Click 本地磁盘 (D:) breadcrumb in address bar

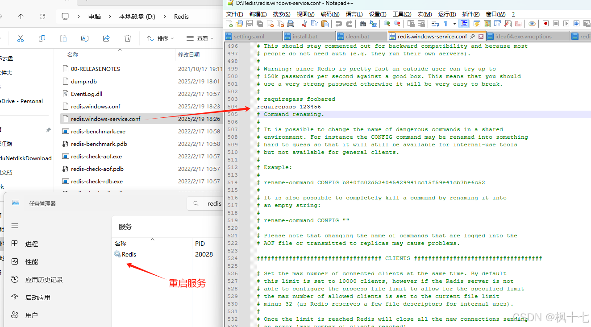click(x=137, y=17)
